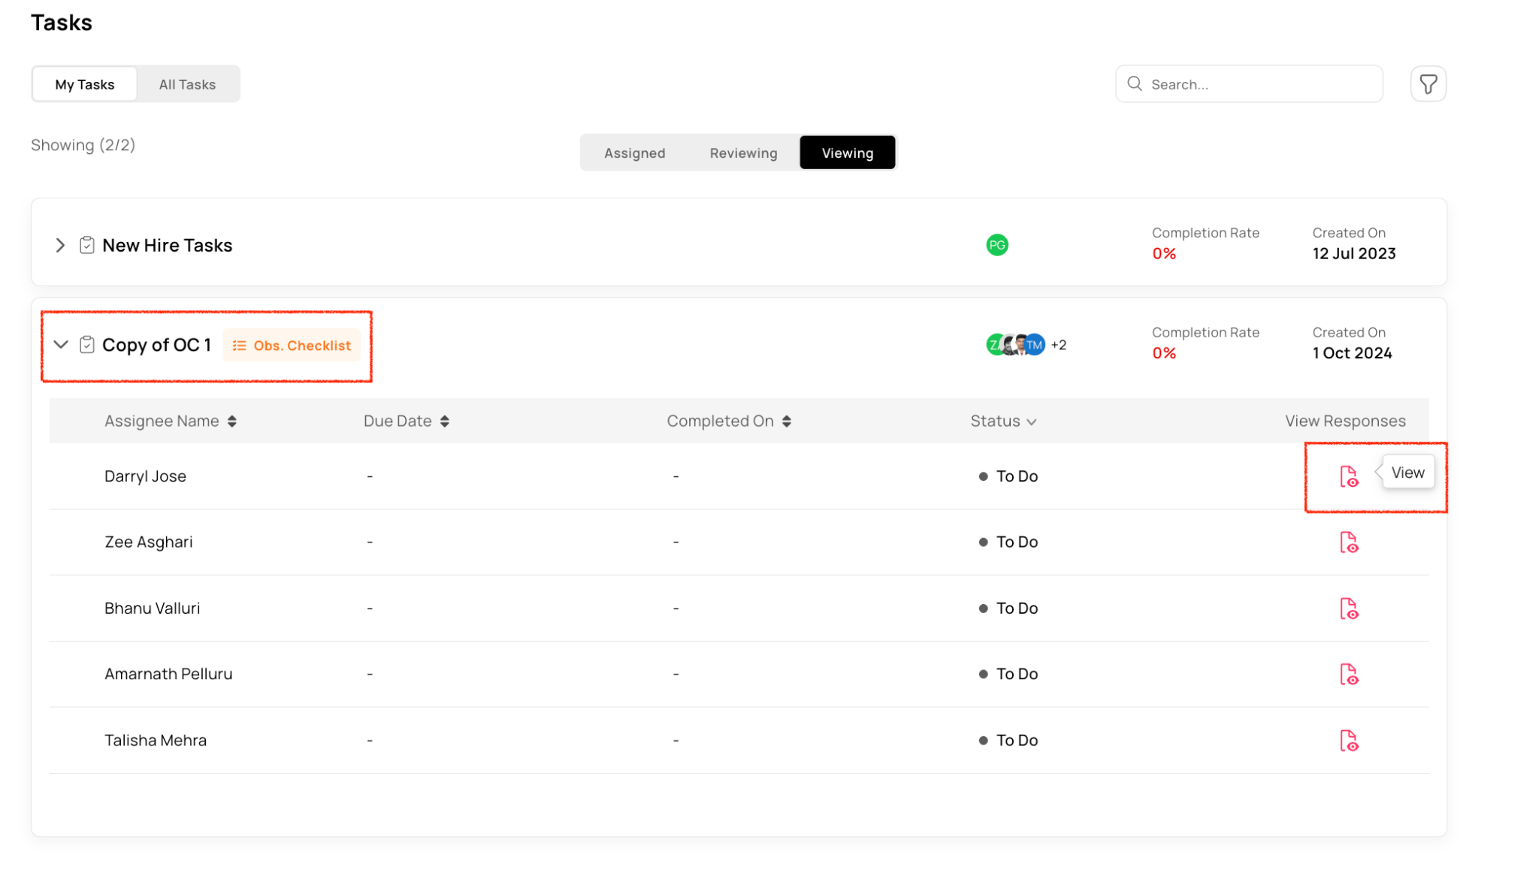This screenshot has width=1539, height=891.
Task: Click Bhanu Valluri's view responses icon
Action: (1349, 609)
